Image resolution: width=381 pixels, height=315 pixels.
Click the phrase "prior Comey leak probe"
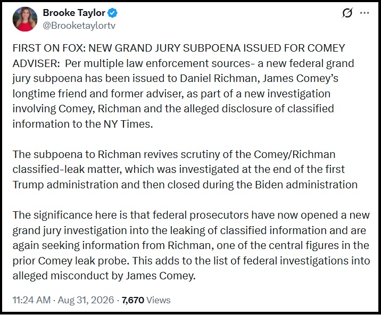point(70,261)
